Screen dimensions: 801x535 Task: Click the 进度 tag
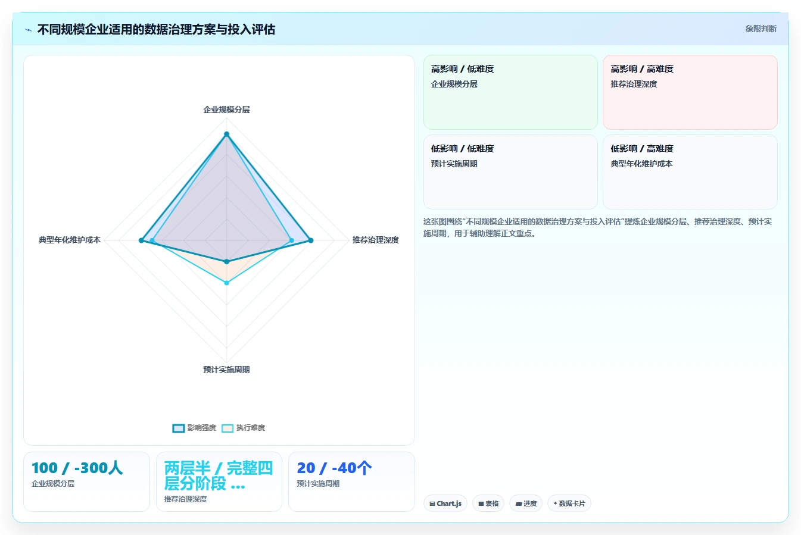[526, 503]
